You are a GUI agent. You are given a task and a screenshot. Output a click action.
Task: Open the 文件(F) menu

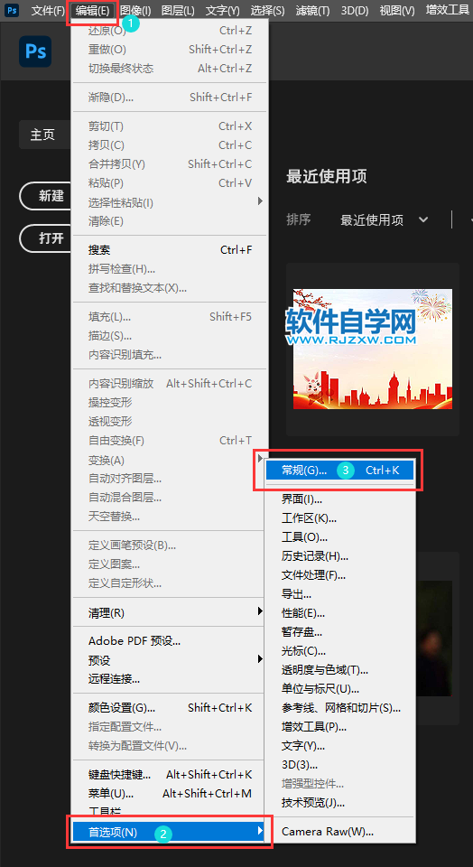[x=48, y=10]
